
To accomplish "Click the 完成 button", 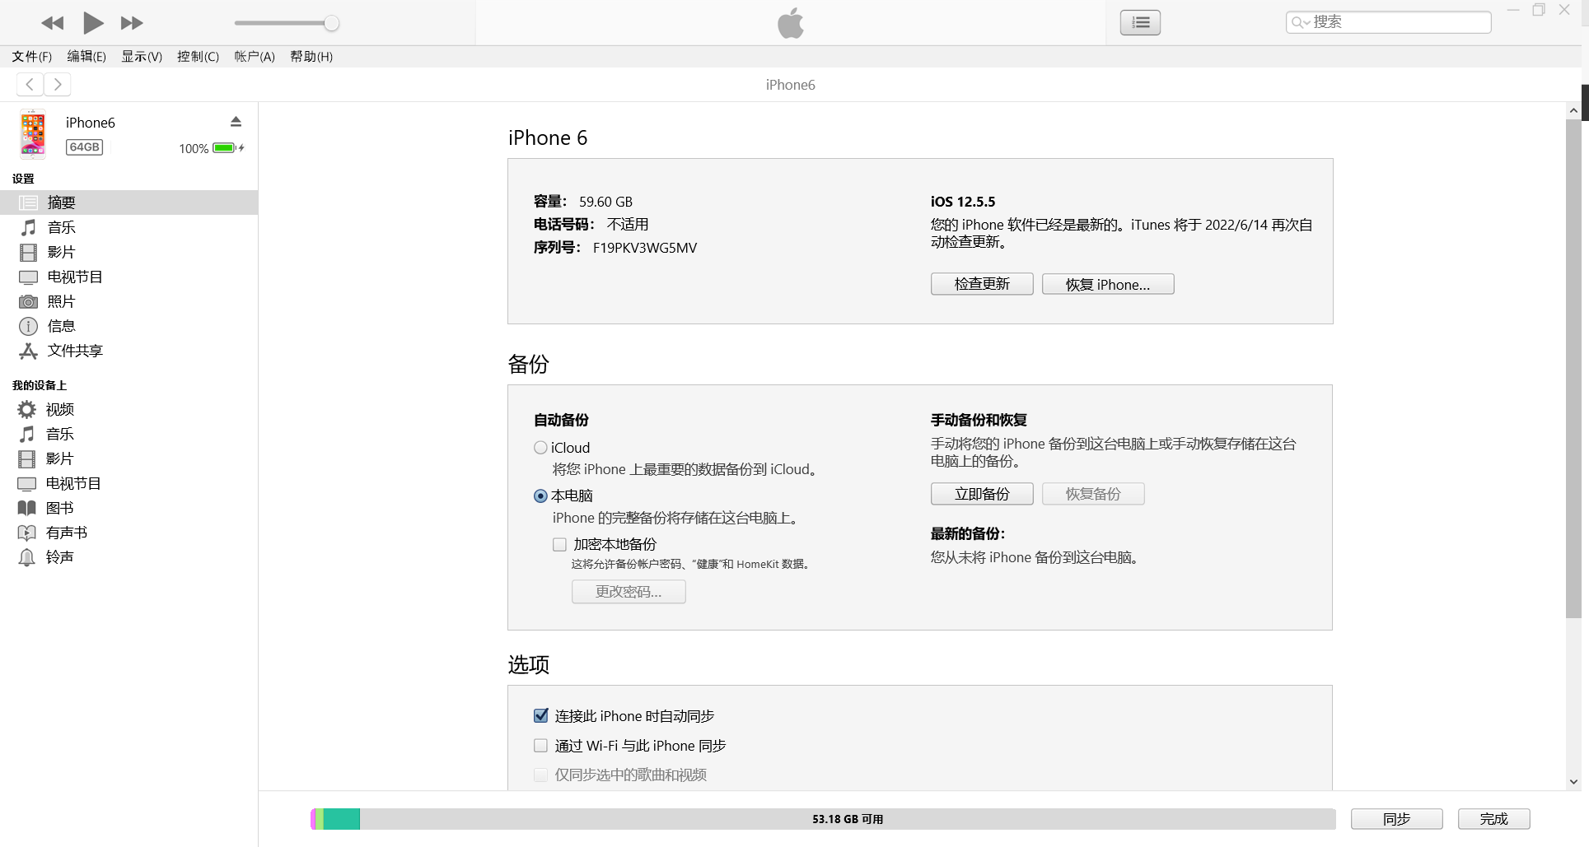I will pos(1493,819).
